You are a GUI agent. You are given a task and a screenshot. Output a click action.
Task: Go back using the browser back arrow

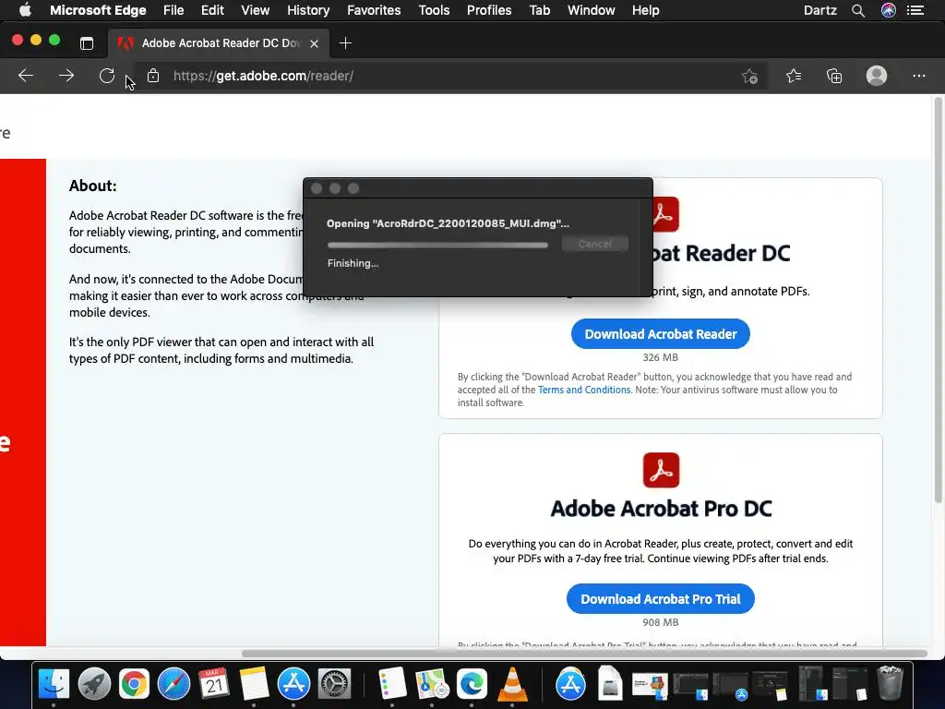pyautogui.click(x=25, y=76)
